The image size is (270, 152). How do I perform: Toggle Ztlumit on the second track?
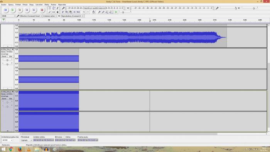[x=4, y=56]
